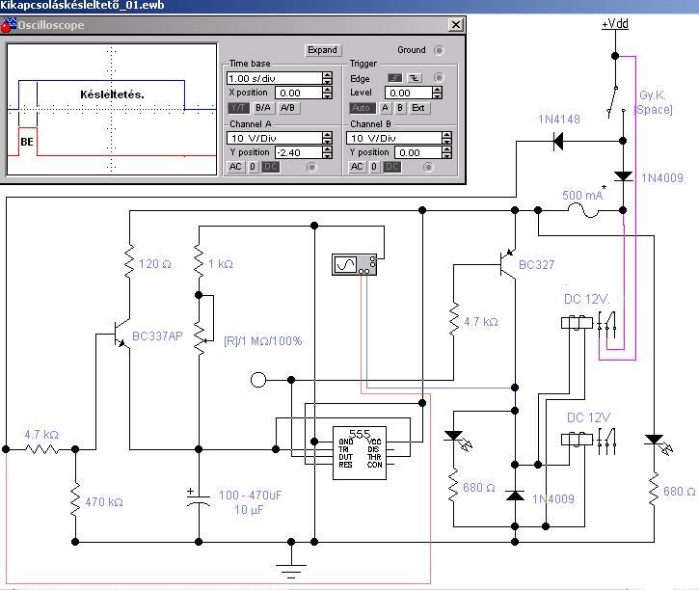699x590 pixels.
Task: Click the Channel A input terminal radio button
Action: 311,167
